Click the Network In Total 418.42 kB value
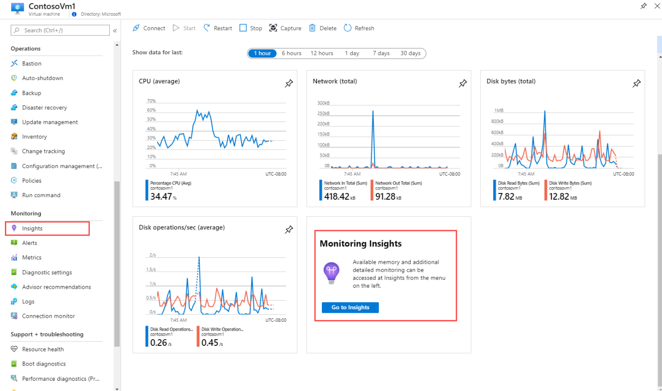662x391 pixels. point(339,196)
